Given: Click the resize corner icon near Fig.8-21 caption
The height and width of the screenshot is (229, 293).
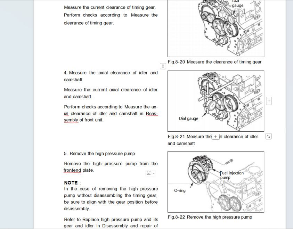Looking at the screenshot, I should (269, 136).
